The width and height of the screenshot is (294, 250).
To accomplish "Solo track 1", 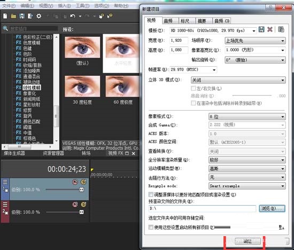I will click(x=83, y=182).
